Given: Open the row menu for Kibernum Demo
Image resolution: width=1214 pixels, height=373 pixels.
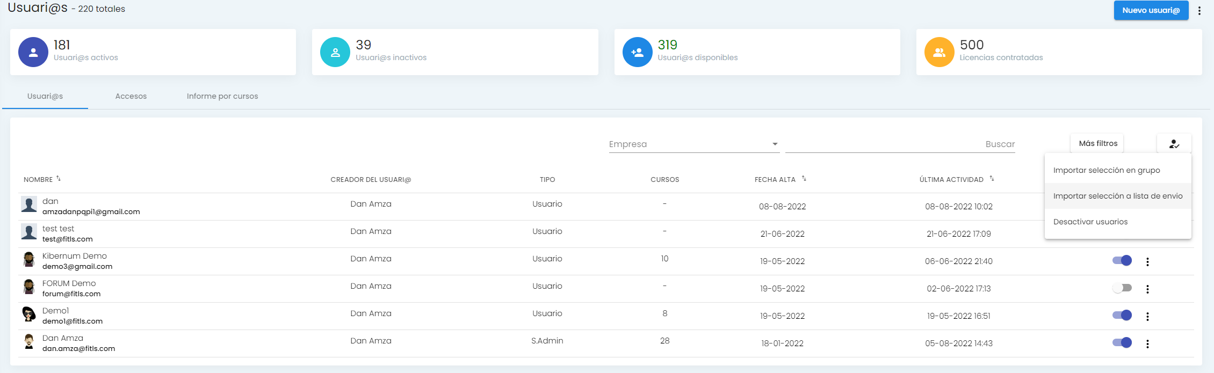Looking at the screenshot, I should (x=1147, y=262).
